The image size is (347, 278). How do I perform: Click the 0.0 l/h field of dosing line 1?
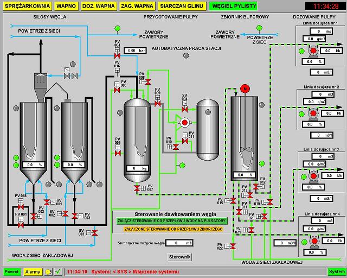(x=331, y=50)
